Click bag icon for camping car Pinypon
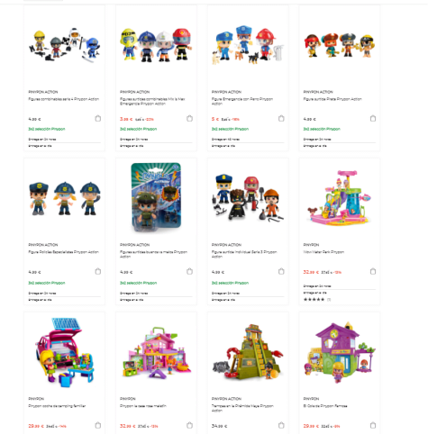Screen dimensions: 428x434 [x=98, y=425]
